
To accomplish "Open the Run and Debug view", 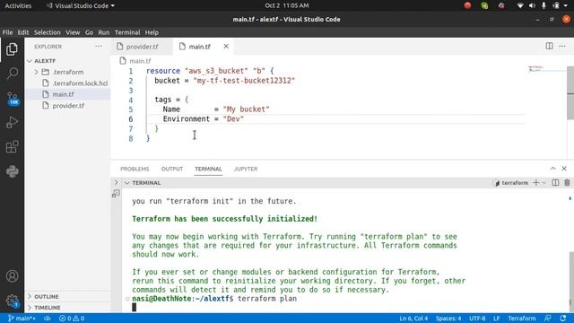I will pos(12,122).
